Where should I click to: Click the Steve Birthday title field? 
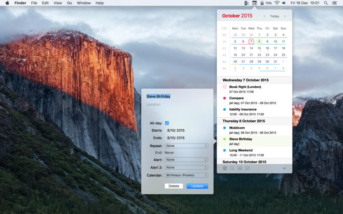click(x=158, y=96)
